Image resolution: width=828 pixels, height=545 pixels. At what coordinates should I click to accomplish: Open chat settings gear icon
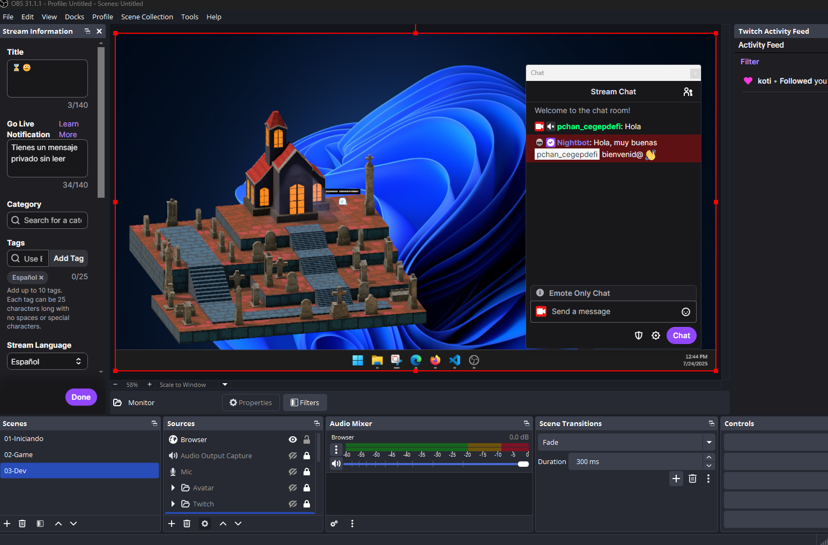tap(656, 335)
